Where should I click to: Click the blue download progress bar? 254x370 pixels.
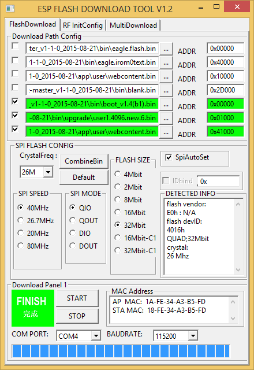point(121,351)
